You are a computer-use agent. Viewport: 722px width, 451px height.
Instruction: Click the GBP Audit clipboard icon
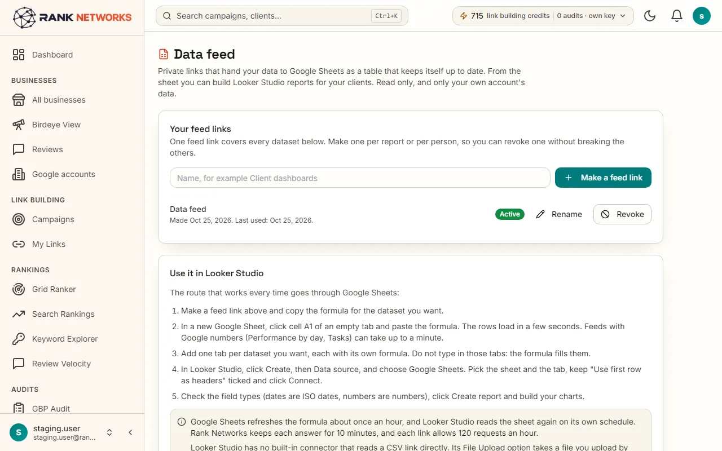tap(19, 409)
